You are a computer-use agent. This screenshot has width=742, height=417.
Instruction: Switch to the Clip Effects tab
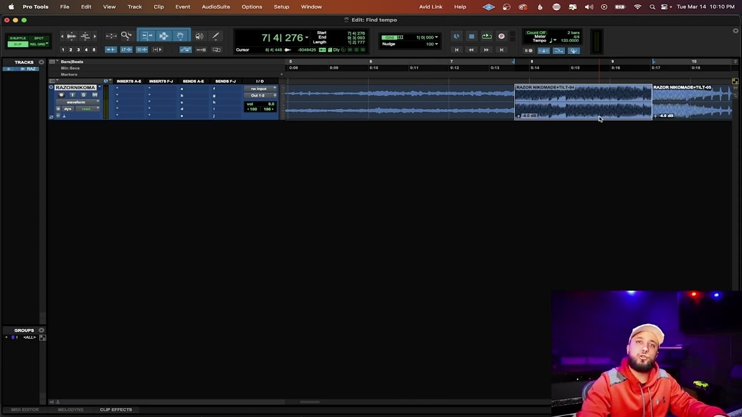[x=116, y=409]
